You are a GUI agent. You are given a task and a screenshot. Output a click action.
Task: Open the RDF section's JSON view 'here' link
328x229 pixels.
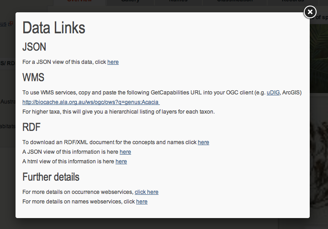click(x=125, y=152)
